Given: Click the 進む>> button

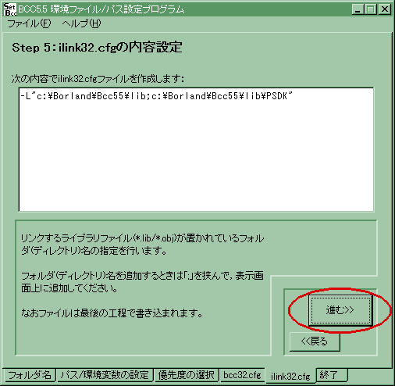Looking at the screenshot, I should [340, 310].
